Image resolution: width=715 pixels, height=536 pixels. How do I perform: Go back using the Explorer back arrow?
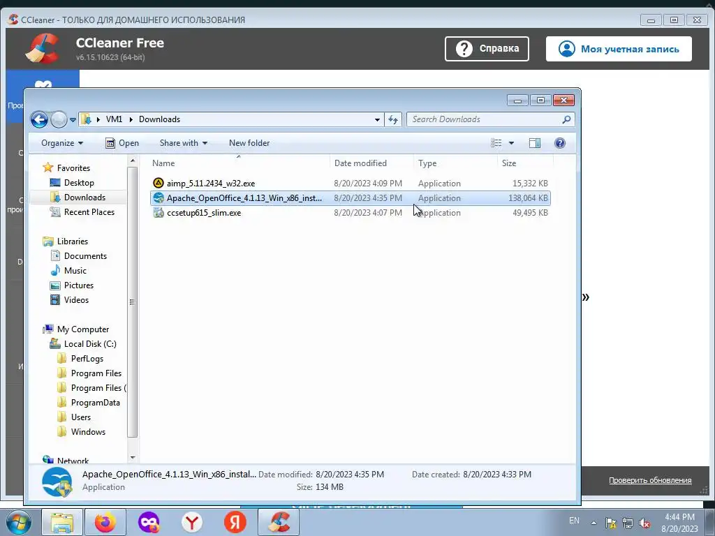point(39,119)
